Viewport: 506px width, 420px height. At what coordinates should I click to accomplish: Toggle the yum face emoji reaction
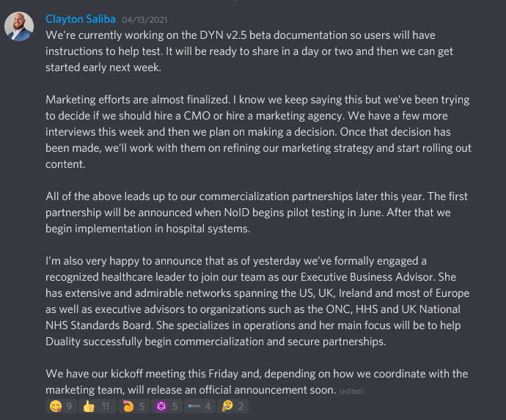(61, 406)
